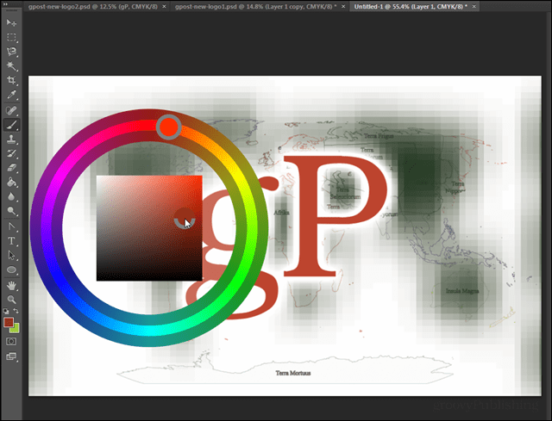Select the Horizontal Type tool

[x=12, y=240]
